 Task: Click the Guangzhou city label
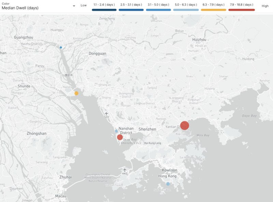pyautogui.click(x=24, y=37)
